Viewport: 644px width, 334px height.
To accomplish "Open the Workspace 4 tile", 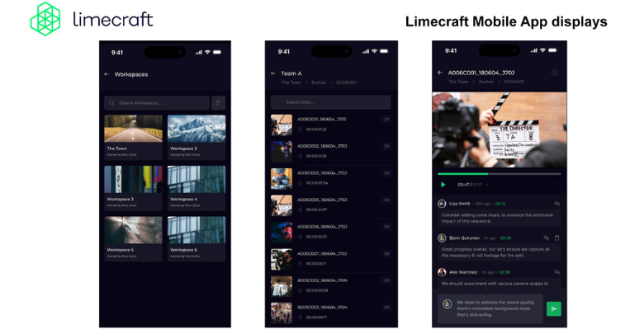I will [x=197, y=180].
